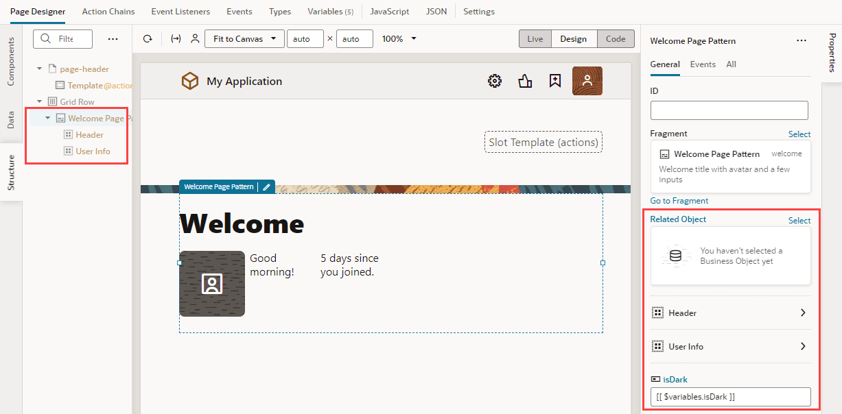Select the refresh canvas icon
The width and height of the screenshot is (842, 414).
click(x=147, y=38)
